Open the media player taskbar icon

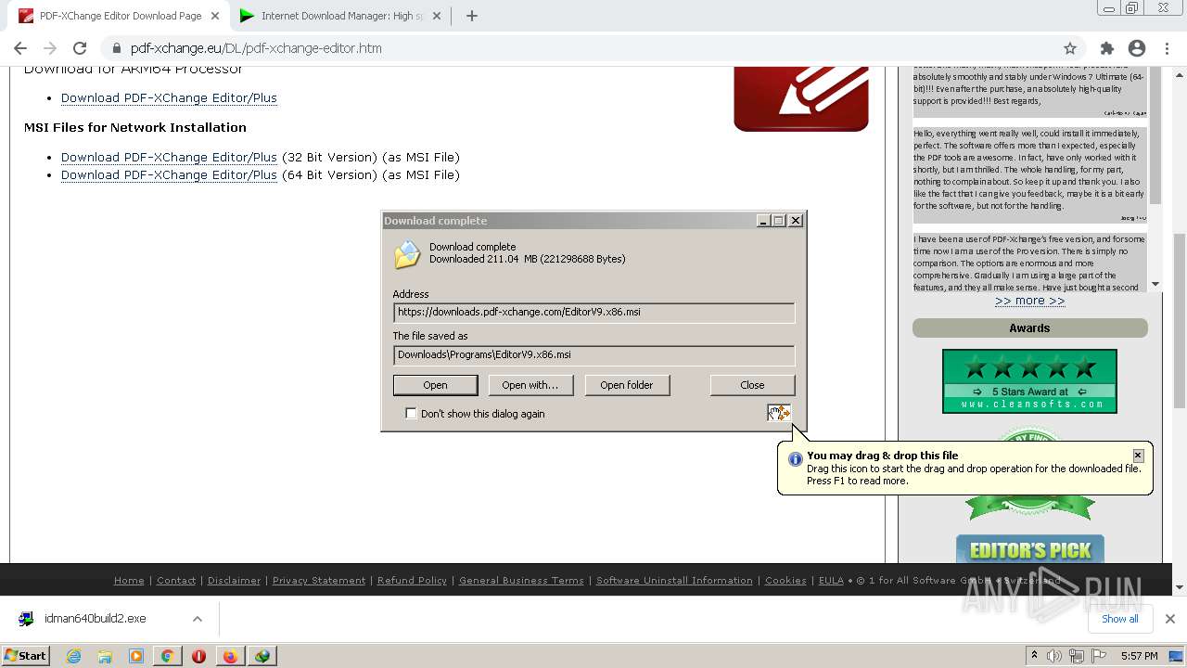coord(136,656)
